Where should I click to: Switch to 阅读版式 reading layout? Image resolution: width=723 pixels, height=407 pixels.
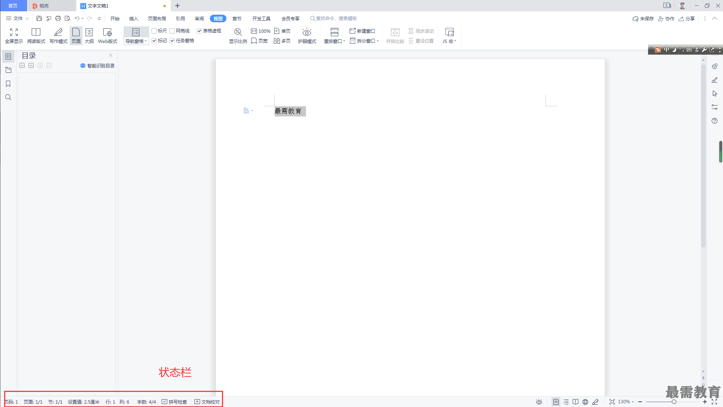coord(36,36)
